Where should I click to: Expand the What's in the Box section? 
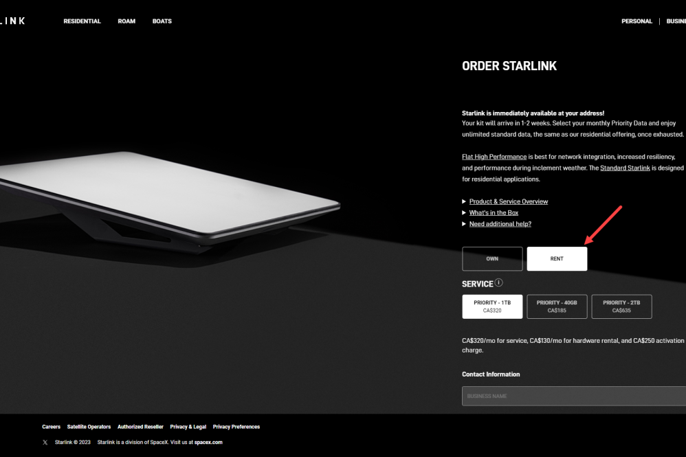point(494,213)
